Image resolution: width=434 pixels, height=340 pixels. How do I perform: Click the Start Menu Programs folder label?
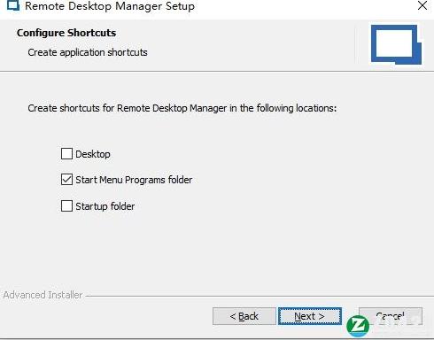click(x=134, y=180)
